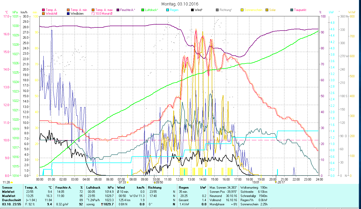Click the °C axis unit label
The image size is (361, 209).
[x=7, y=12]
